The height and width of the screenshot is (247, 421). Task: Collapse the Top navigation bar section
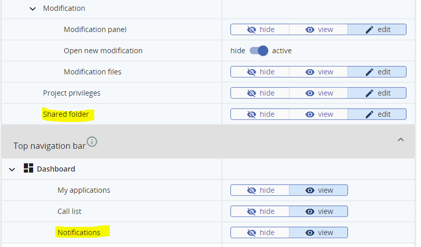pos(400,140)
